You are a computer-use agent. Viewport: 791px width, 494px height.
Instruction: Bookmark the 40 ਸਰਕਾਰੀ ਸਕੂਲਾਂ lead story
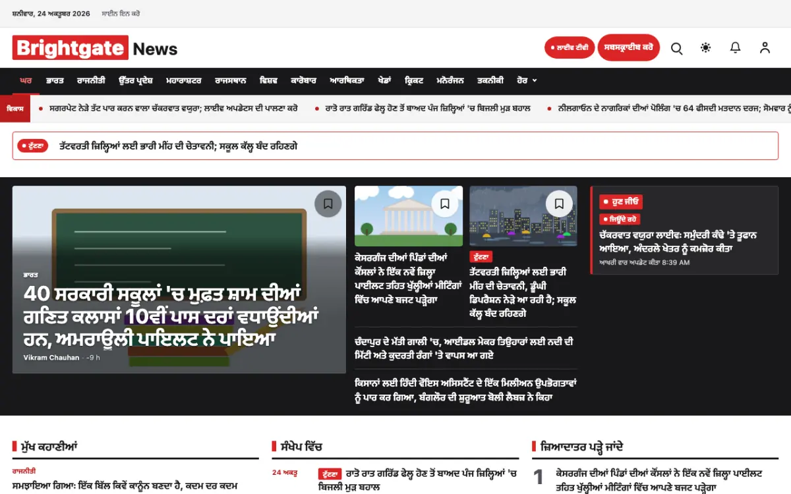click(x=328, y=204)
